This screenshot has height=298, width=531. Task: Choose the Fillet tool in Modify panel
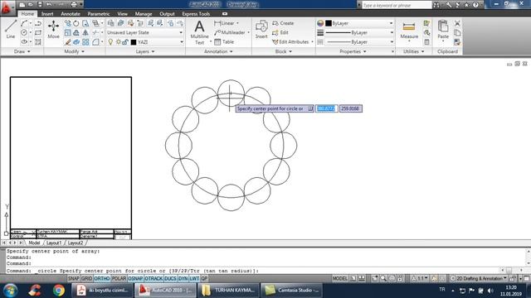(x=96, y=42)
